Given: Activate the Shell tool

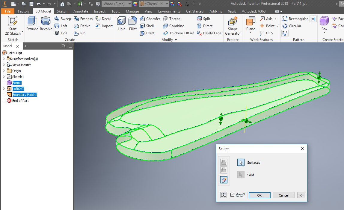Looking at the screenshot, I should [147, 26].
